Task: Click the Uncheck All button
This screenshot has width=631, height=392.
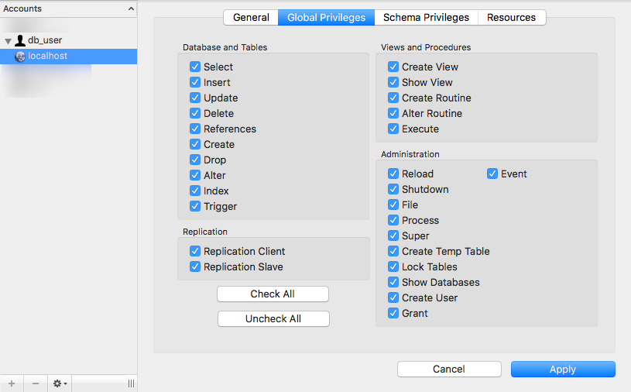Action: 273,319
